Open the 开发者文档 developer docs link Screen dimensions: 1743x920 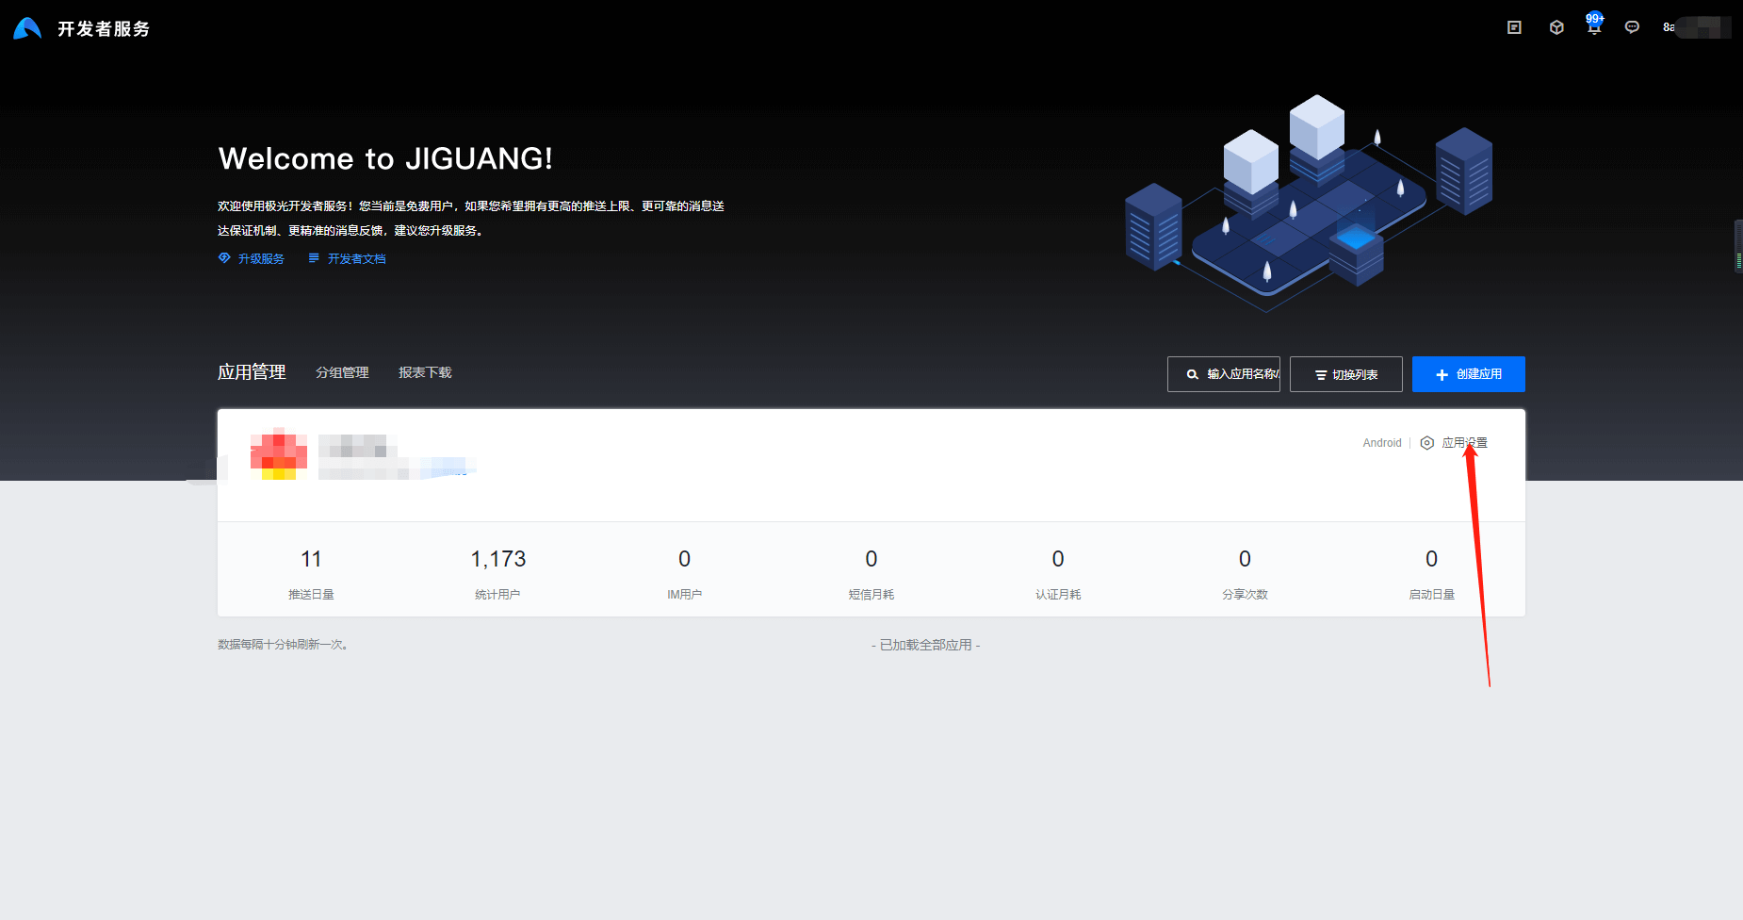pyautogui.click(x=356, y=258)
